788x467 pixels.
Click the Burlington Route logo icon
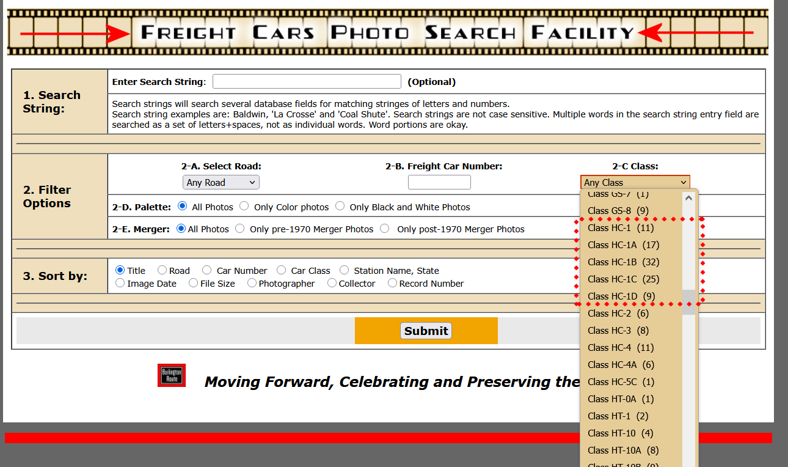pyautogui.click(x=171, y=375)
